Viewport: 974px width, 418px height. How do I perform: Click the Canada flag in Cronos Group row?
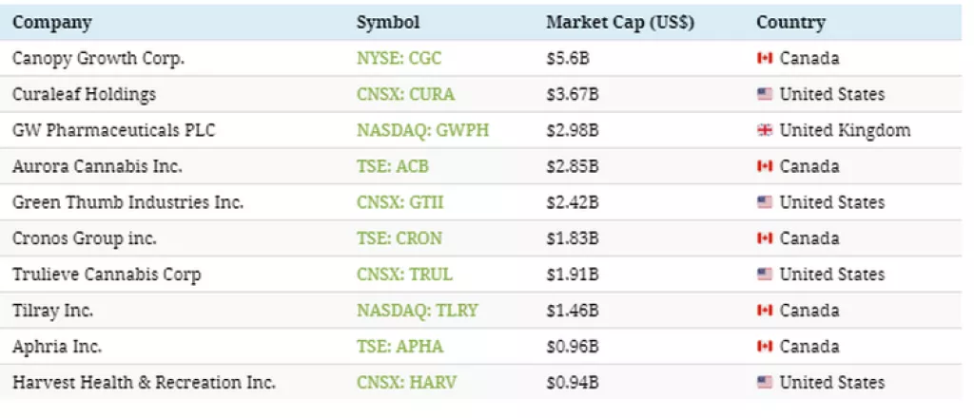tap(763, 238)
